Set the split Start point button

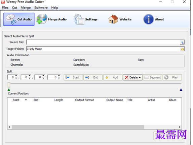[73, 77]
